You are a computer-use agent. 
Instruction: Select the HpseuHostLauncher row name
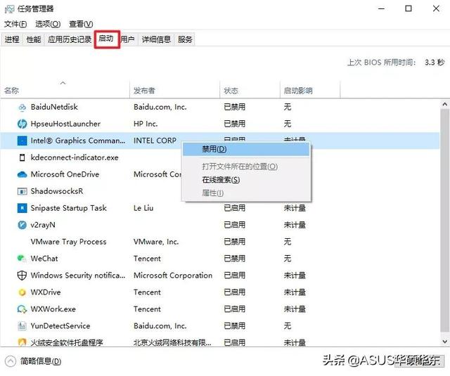(x=65, y=124)
